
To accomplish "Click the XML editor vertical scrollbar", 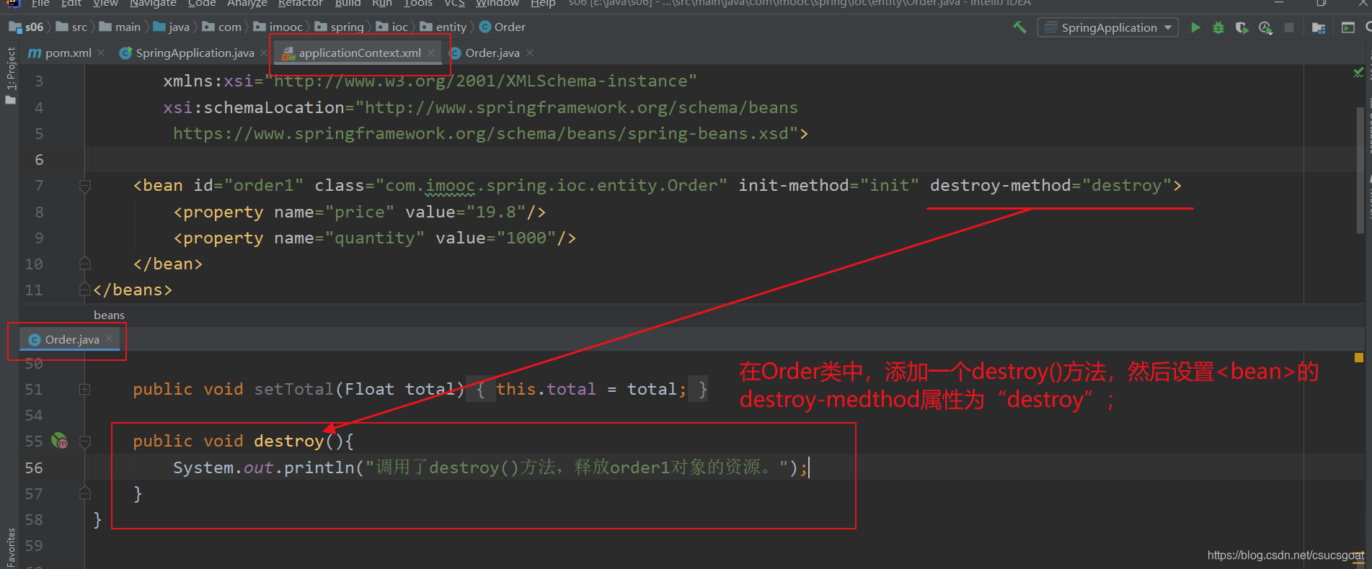I will 1360,169.
